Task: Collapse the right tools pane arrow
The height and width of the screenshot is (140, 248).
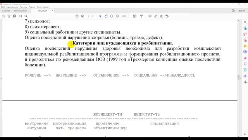Action: pos(241,78)
